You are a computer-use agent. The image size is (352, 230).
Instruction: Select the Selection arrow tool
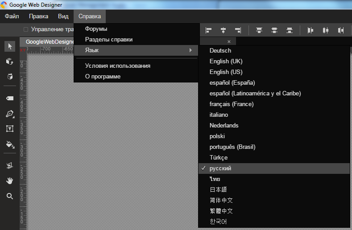[10, 46]
